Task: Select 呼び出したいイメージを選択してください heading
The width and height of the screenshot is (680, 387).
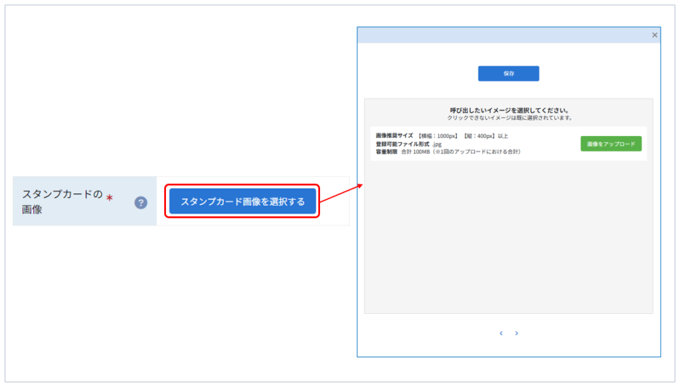Action: pyautogui.click(x=509, y=110)
